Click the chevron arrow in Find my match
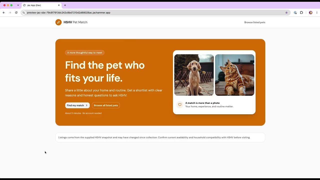Screen dimensions: 320x180 click(86, 105)
